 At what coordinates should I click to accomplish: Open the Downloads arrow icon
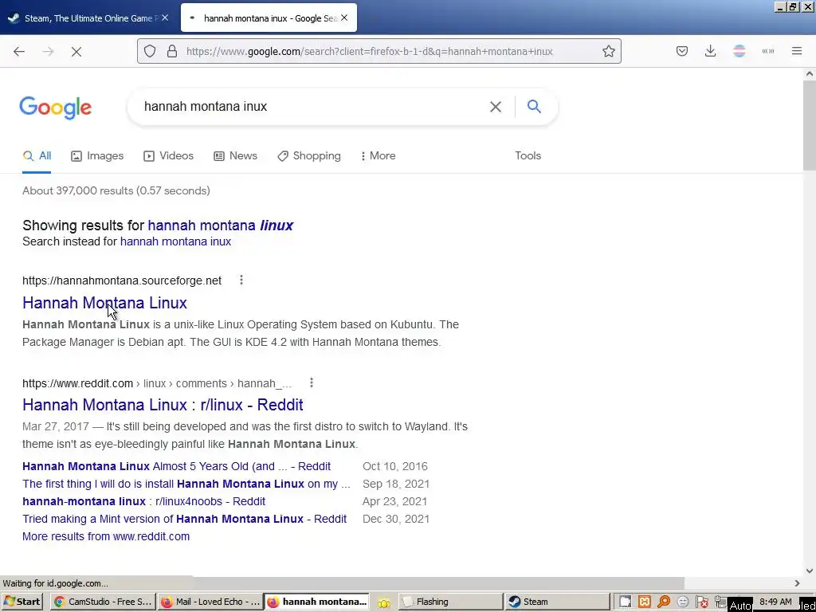point(710,51)
